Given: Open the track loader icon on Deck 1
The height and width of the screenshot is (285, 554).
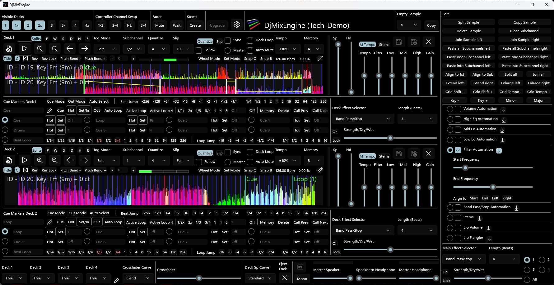Looking at the screenshot, I should click(9, 48).
